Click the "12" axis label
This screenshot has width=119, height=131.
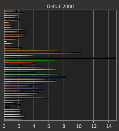coord(94,126)
